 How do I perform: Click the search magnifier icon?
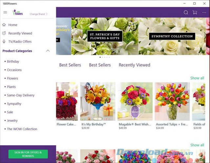click(186, 13)
